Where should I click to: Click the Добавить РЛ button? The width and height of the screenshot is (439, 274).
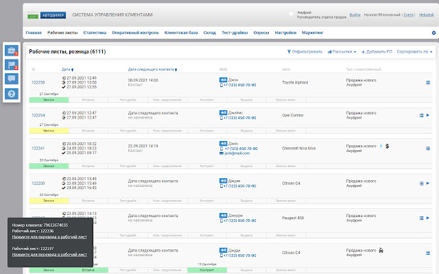[x=377, y=52]
